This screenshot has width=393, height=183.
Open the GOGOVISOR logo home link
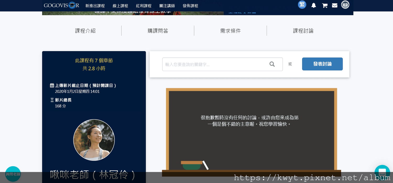click(61, 5)
